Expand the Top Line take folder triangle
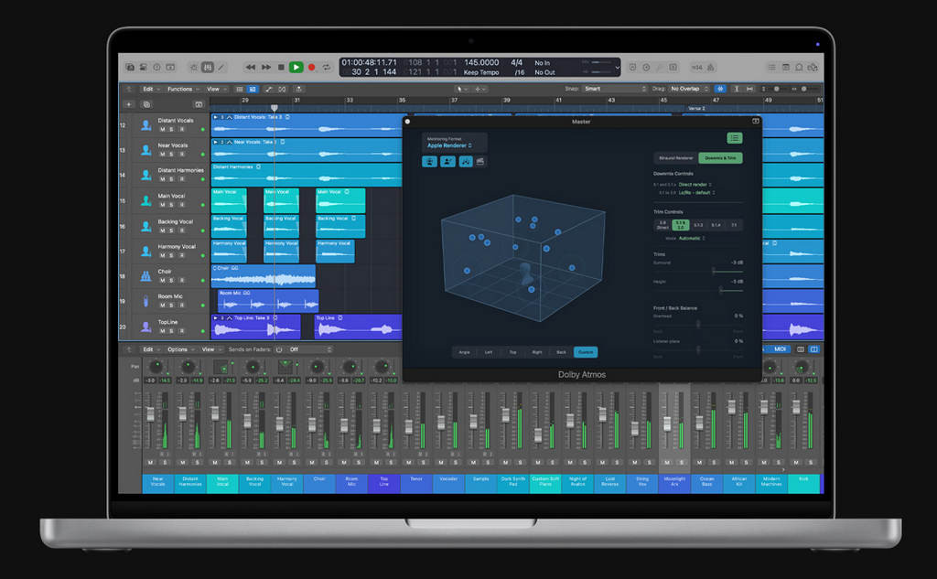 pyautogui.click(x=215, y=318)
